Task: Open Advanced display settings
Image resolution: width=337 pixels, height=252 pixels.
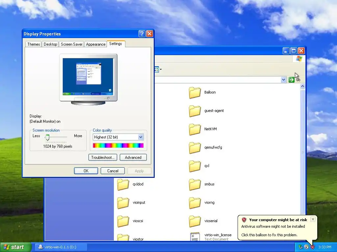Action: coord(133,157)
